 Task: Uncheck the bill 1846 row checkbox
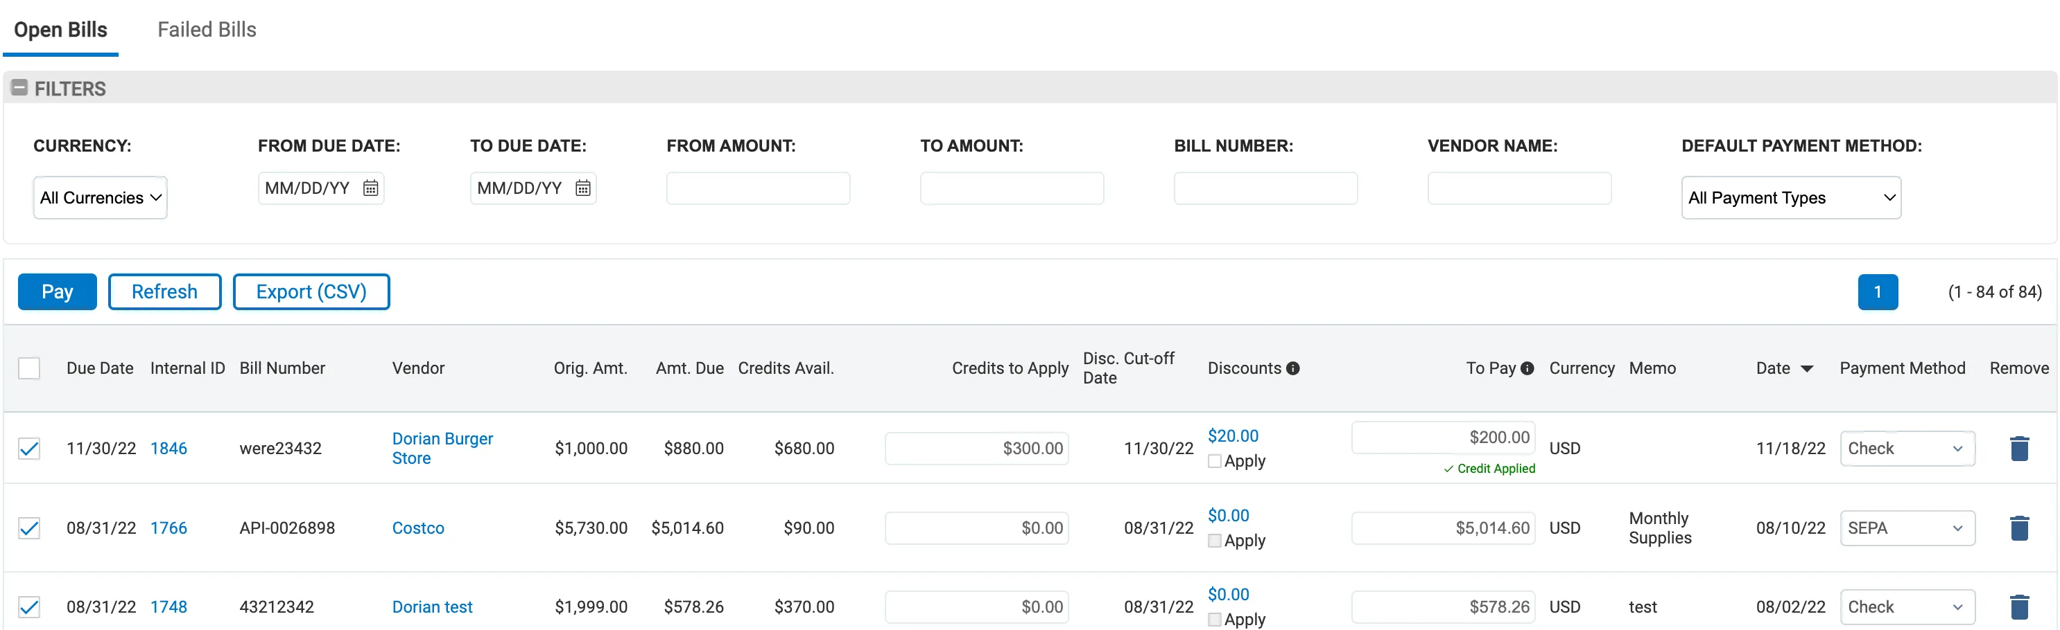tap(29, 449)
